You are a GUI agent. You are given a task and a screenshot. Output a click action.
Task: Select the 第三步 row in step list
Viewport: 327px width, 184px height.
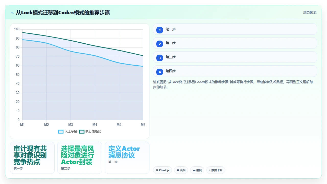pyautogui.click(x=235, y=57)
